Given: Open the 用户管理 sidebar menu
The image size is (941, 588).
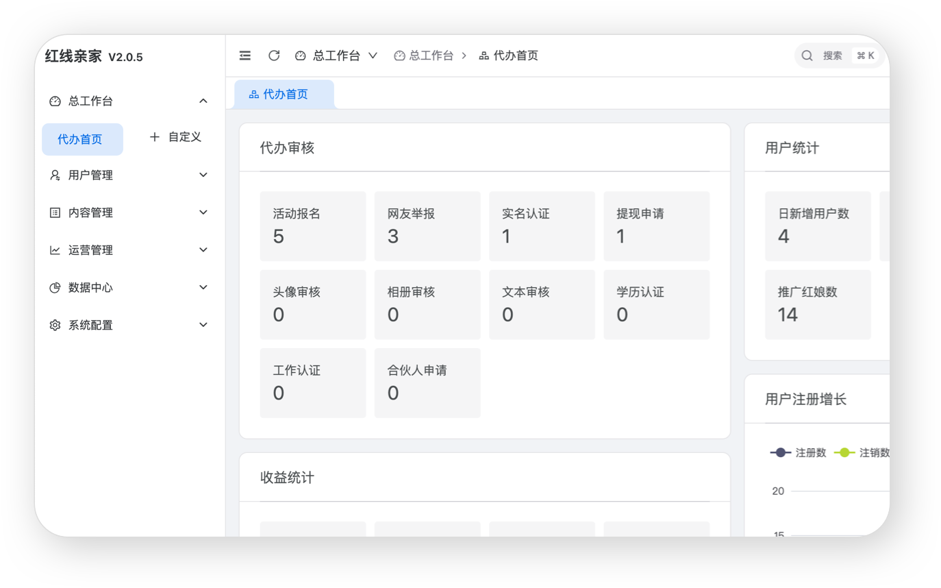Looking at the screenshot, I should (130, 175).
